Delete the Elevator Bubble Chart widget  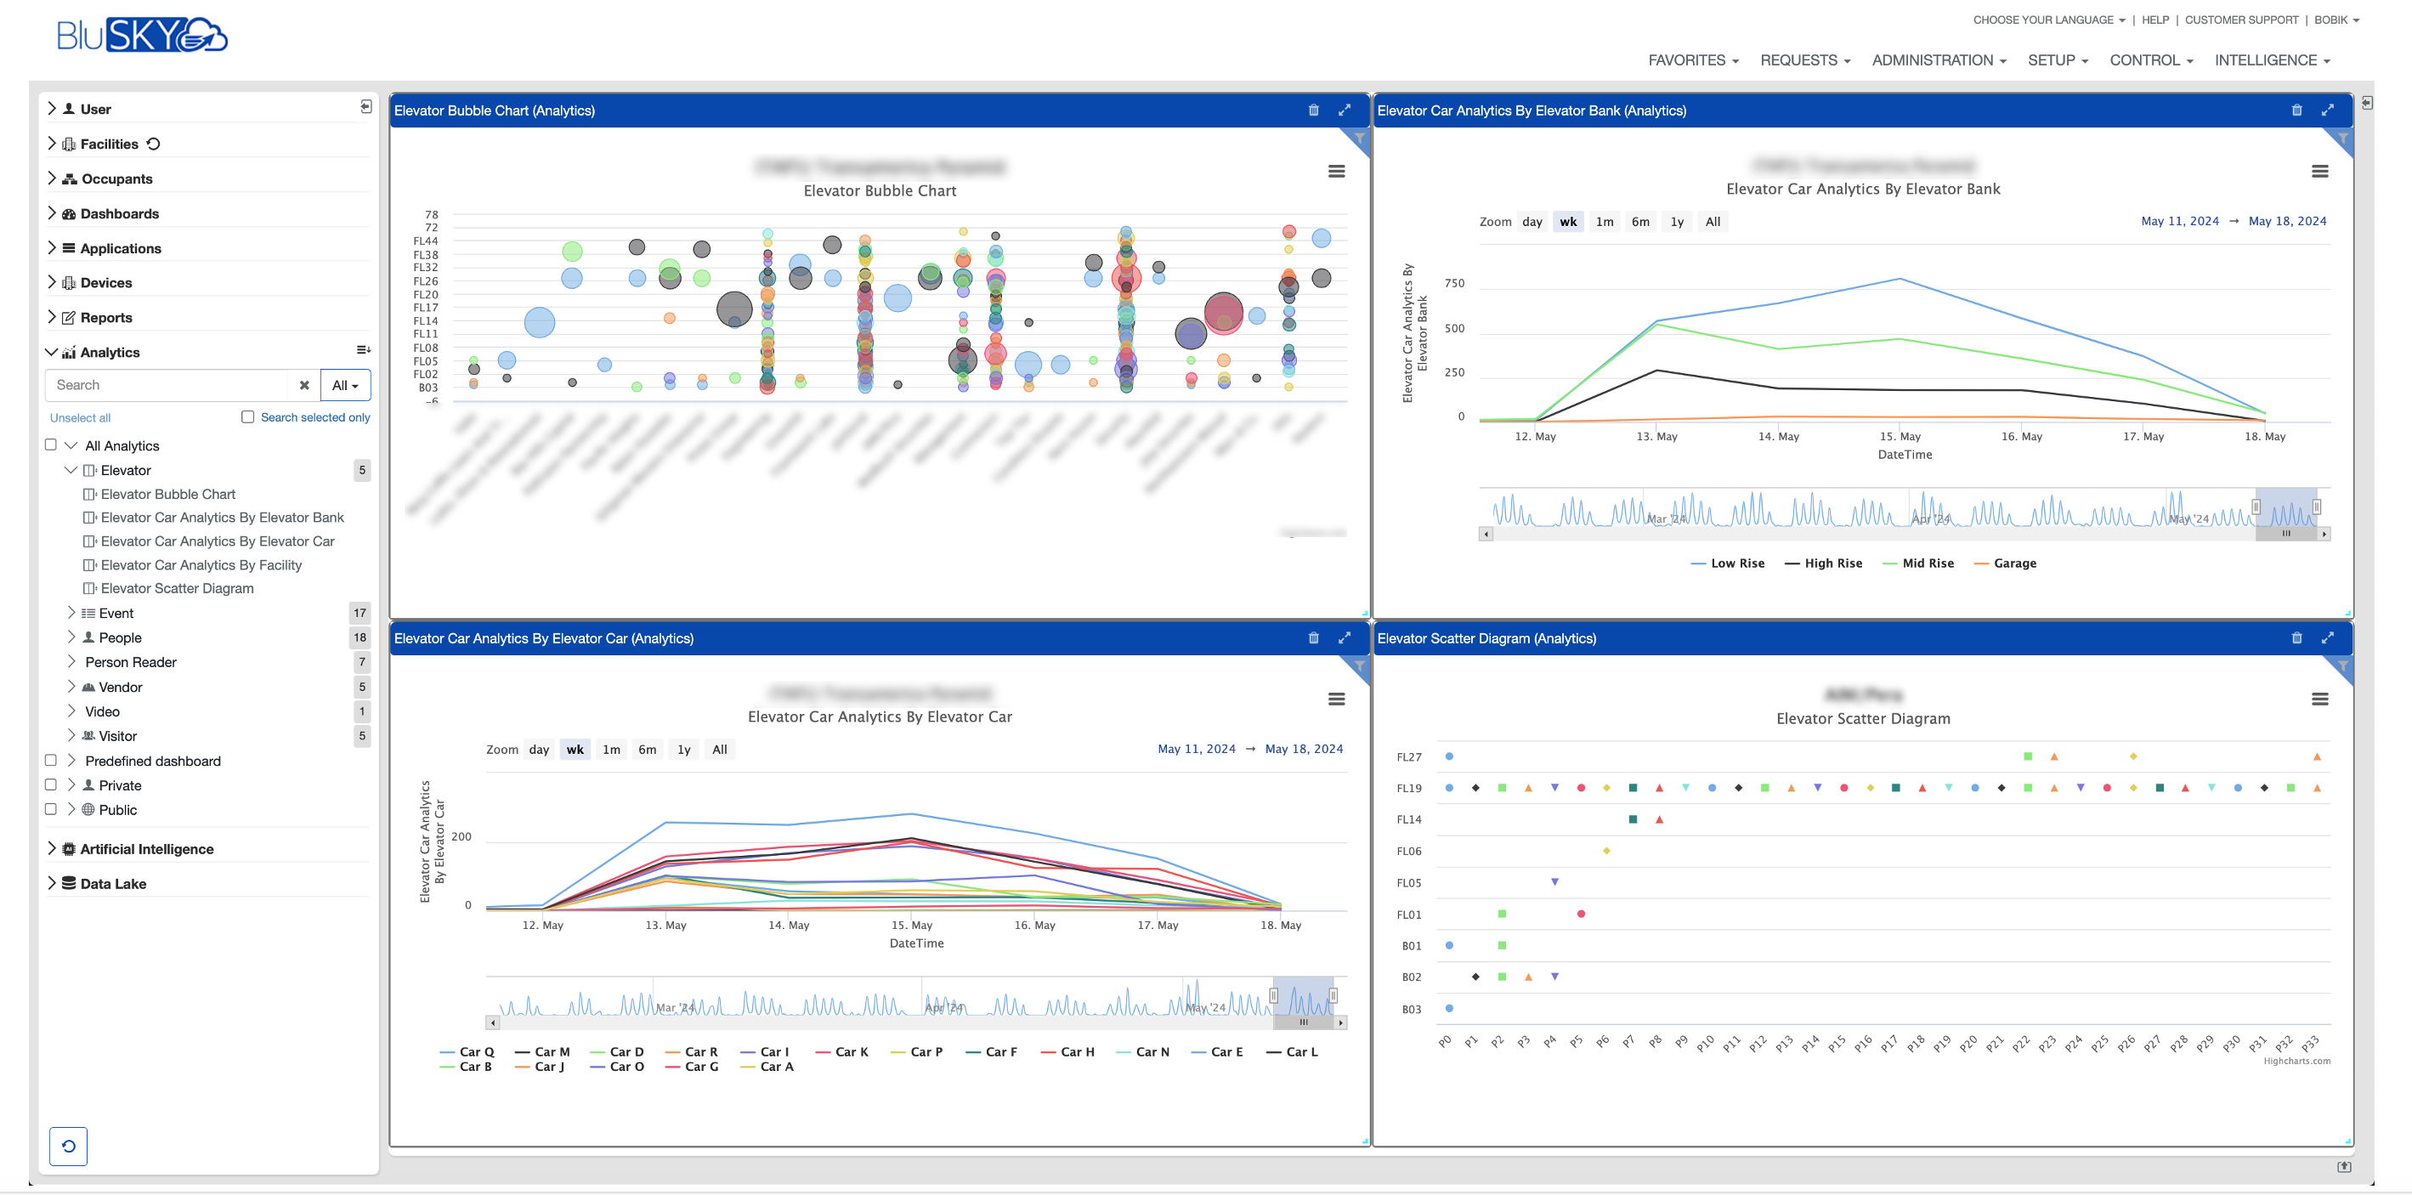coord(1313,110)
